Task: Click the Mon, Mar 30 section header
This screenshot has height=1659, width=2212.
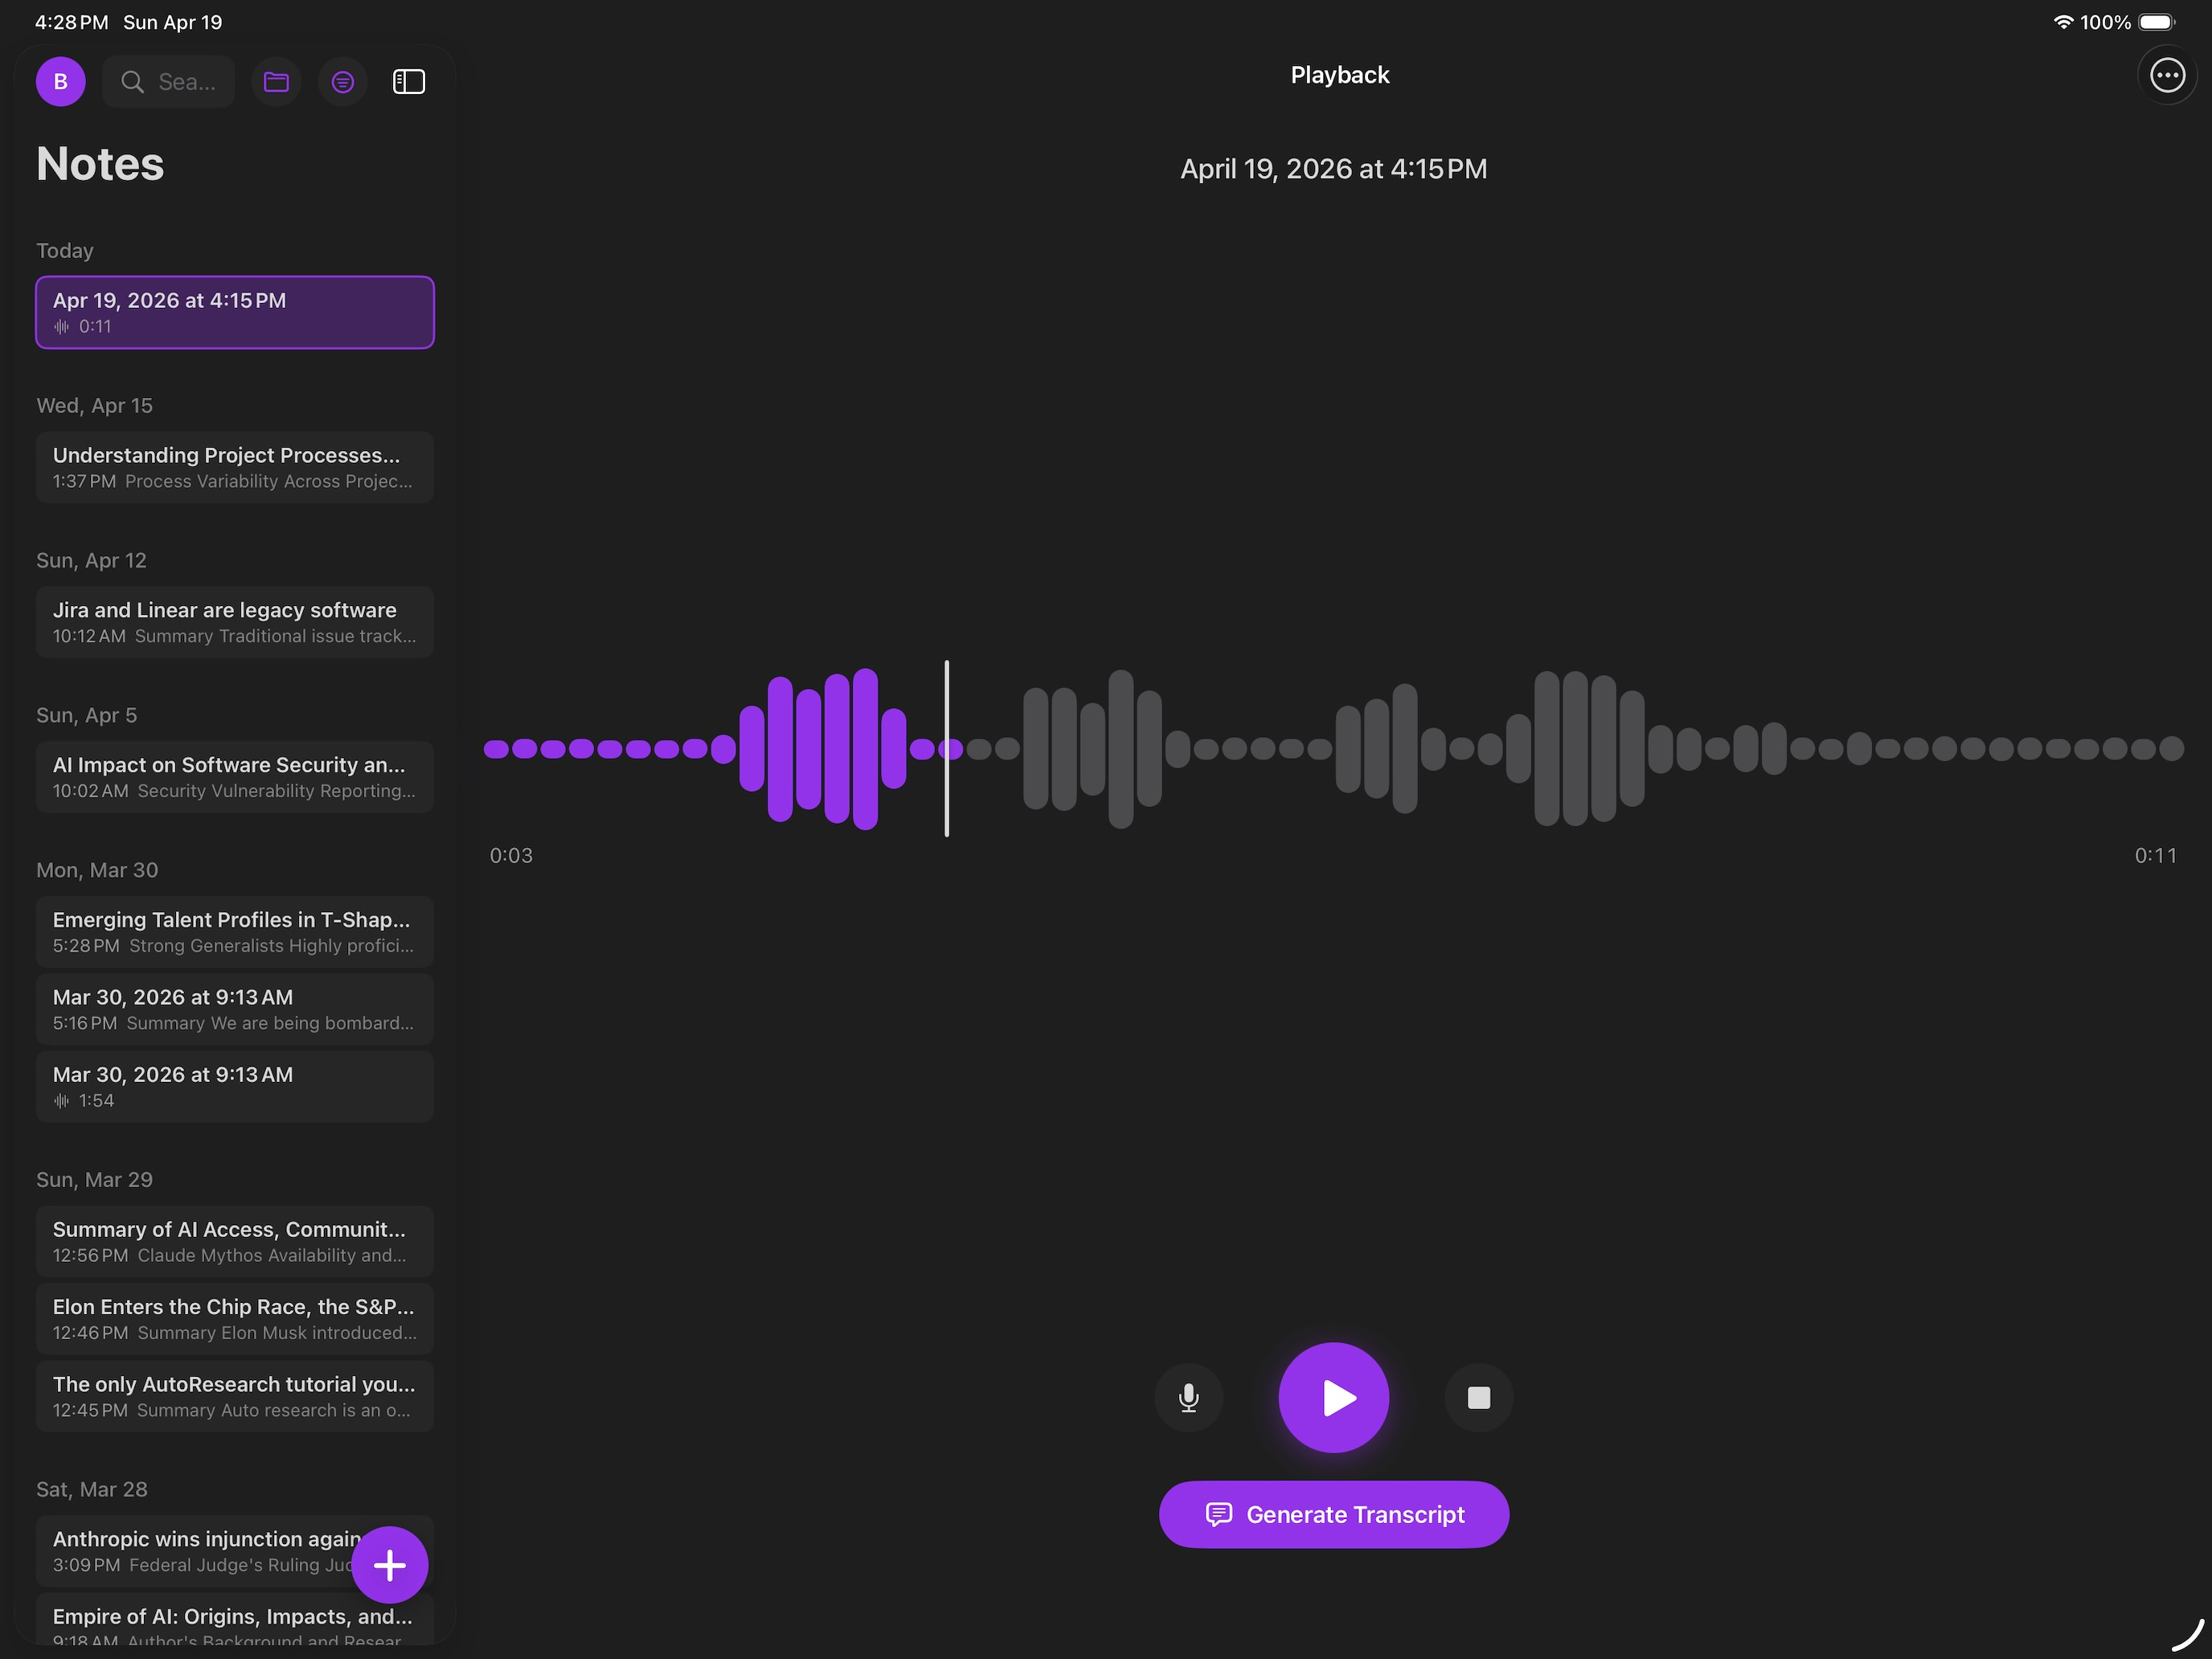Action: click(x=97, y=870)
